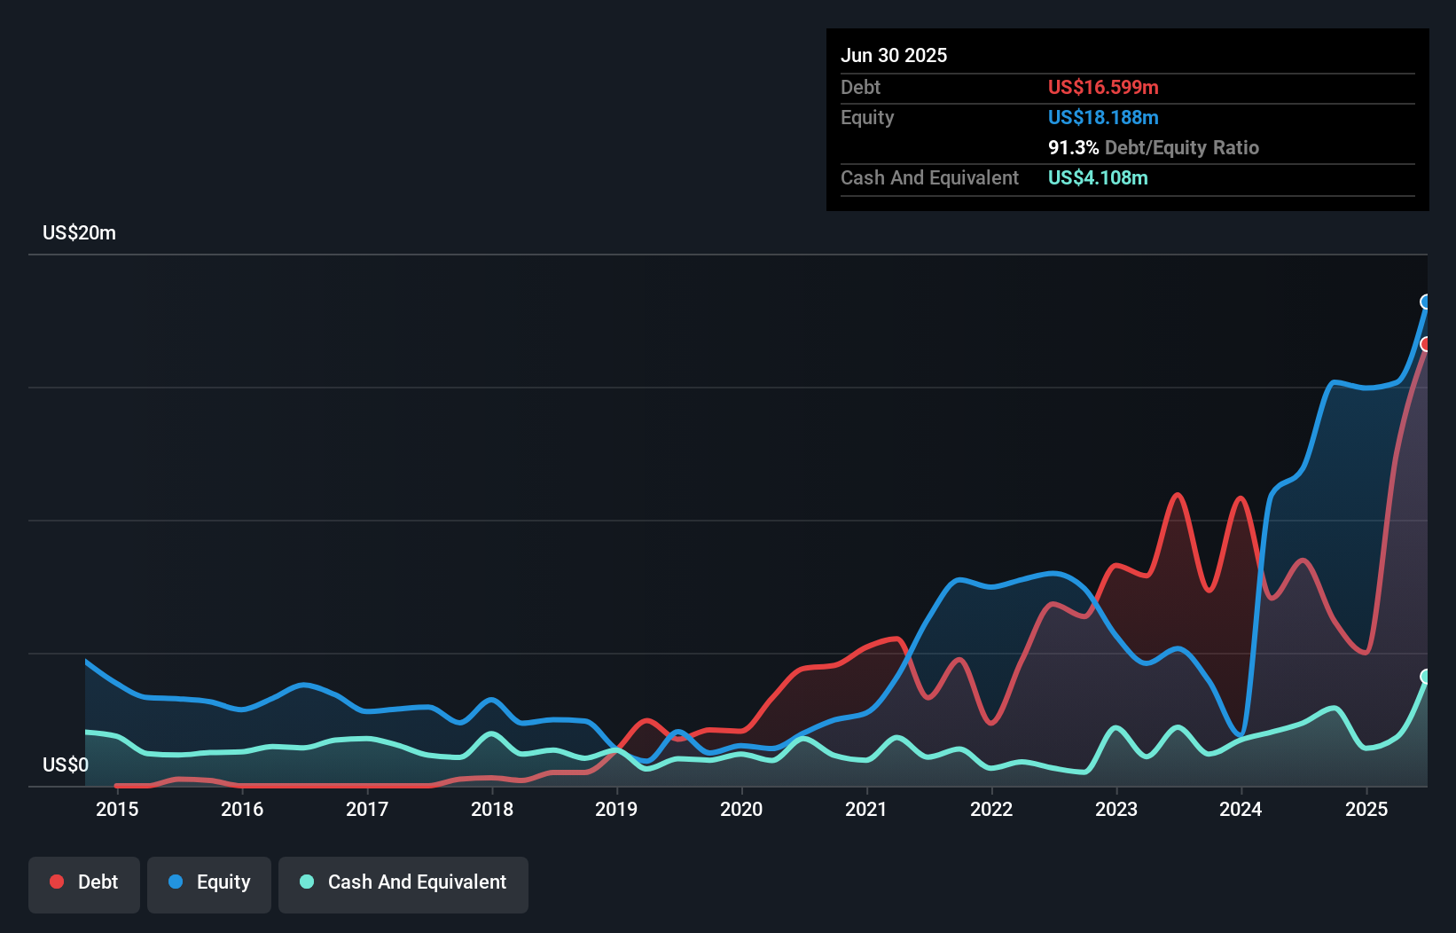The width and height of the screenshot is (1456, 933).
Task: Select the 2025 x-axis year label
Action: click(1366, 809)
